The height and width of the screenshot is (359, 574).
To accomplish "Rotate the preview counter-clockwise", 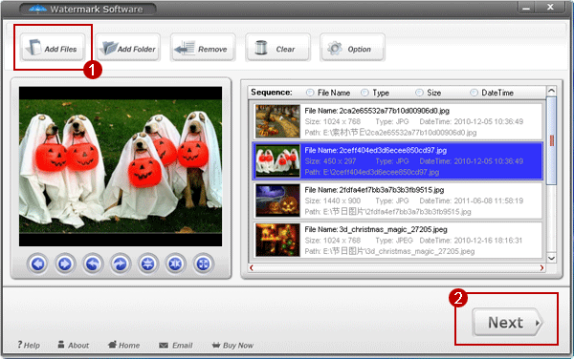I will 93,264.
